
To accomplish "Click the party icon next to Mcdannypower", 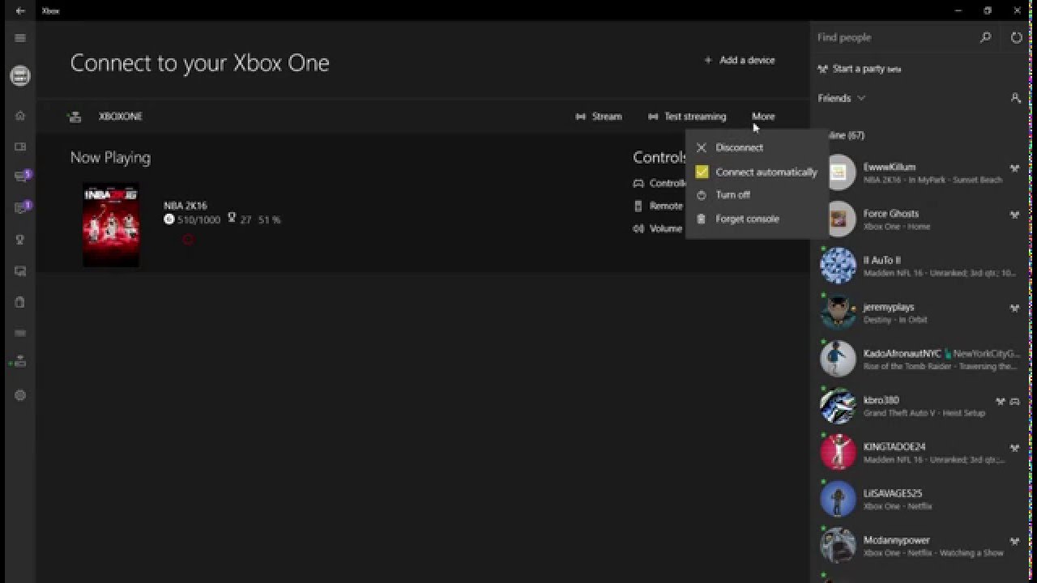I will coord(1014,541).
